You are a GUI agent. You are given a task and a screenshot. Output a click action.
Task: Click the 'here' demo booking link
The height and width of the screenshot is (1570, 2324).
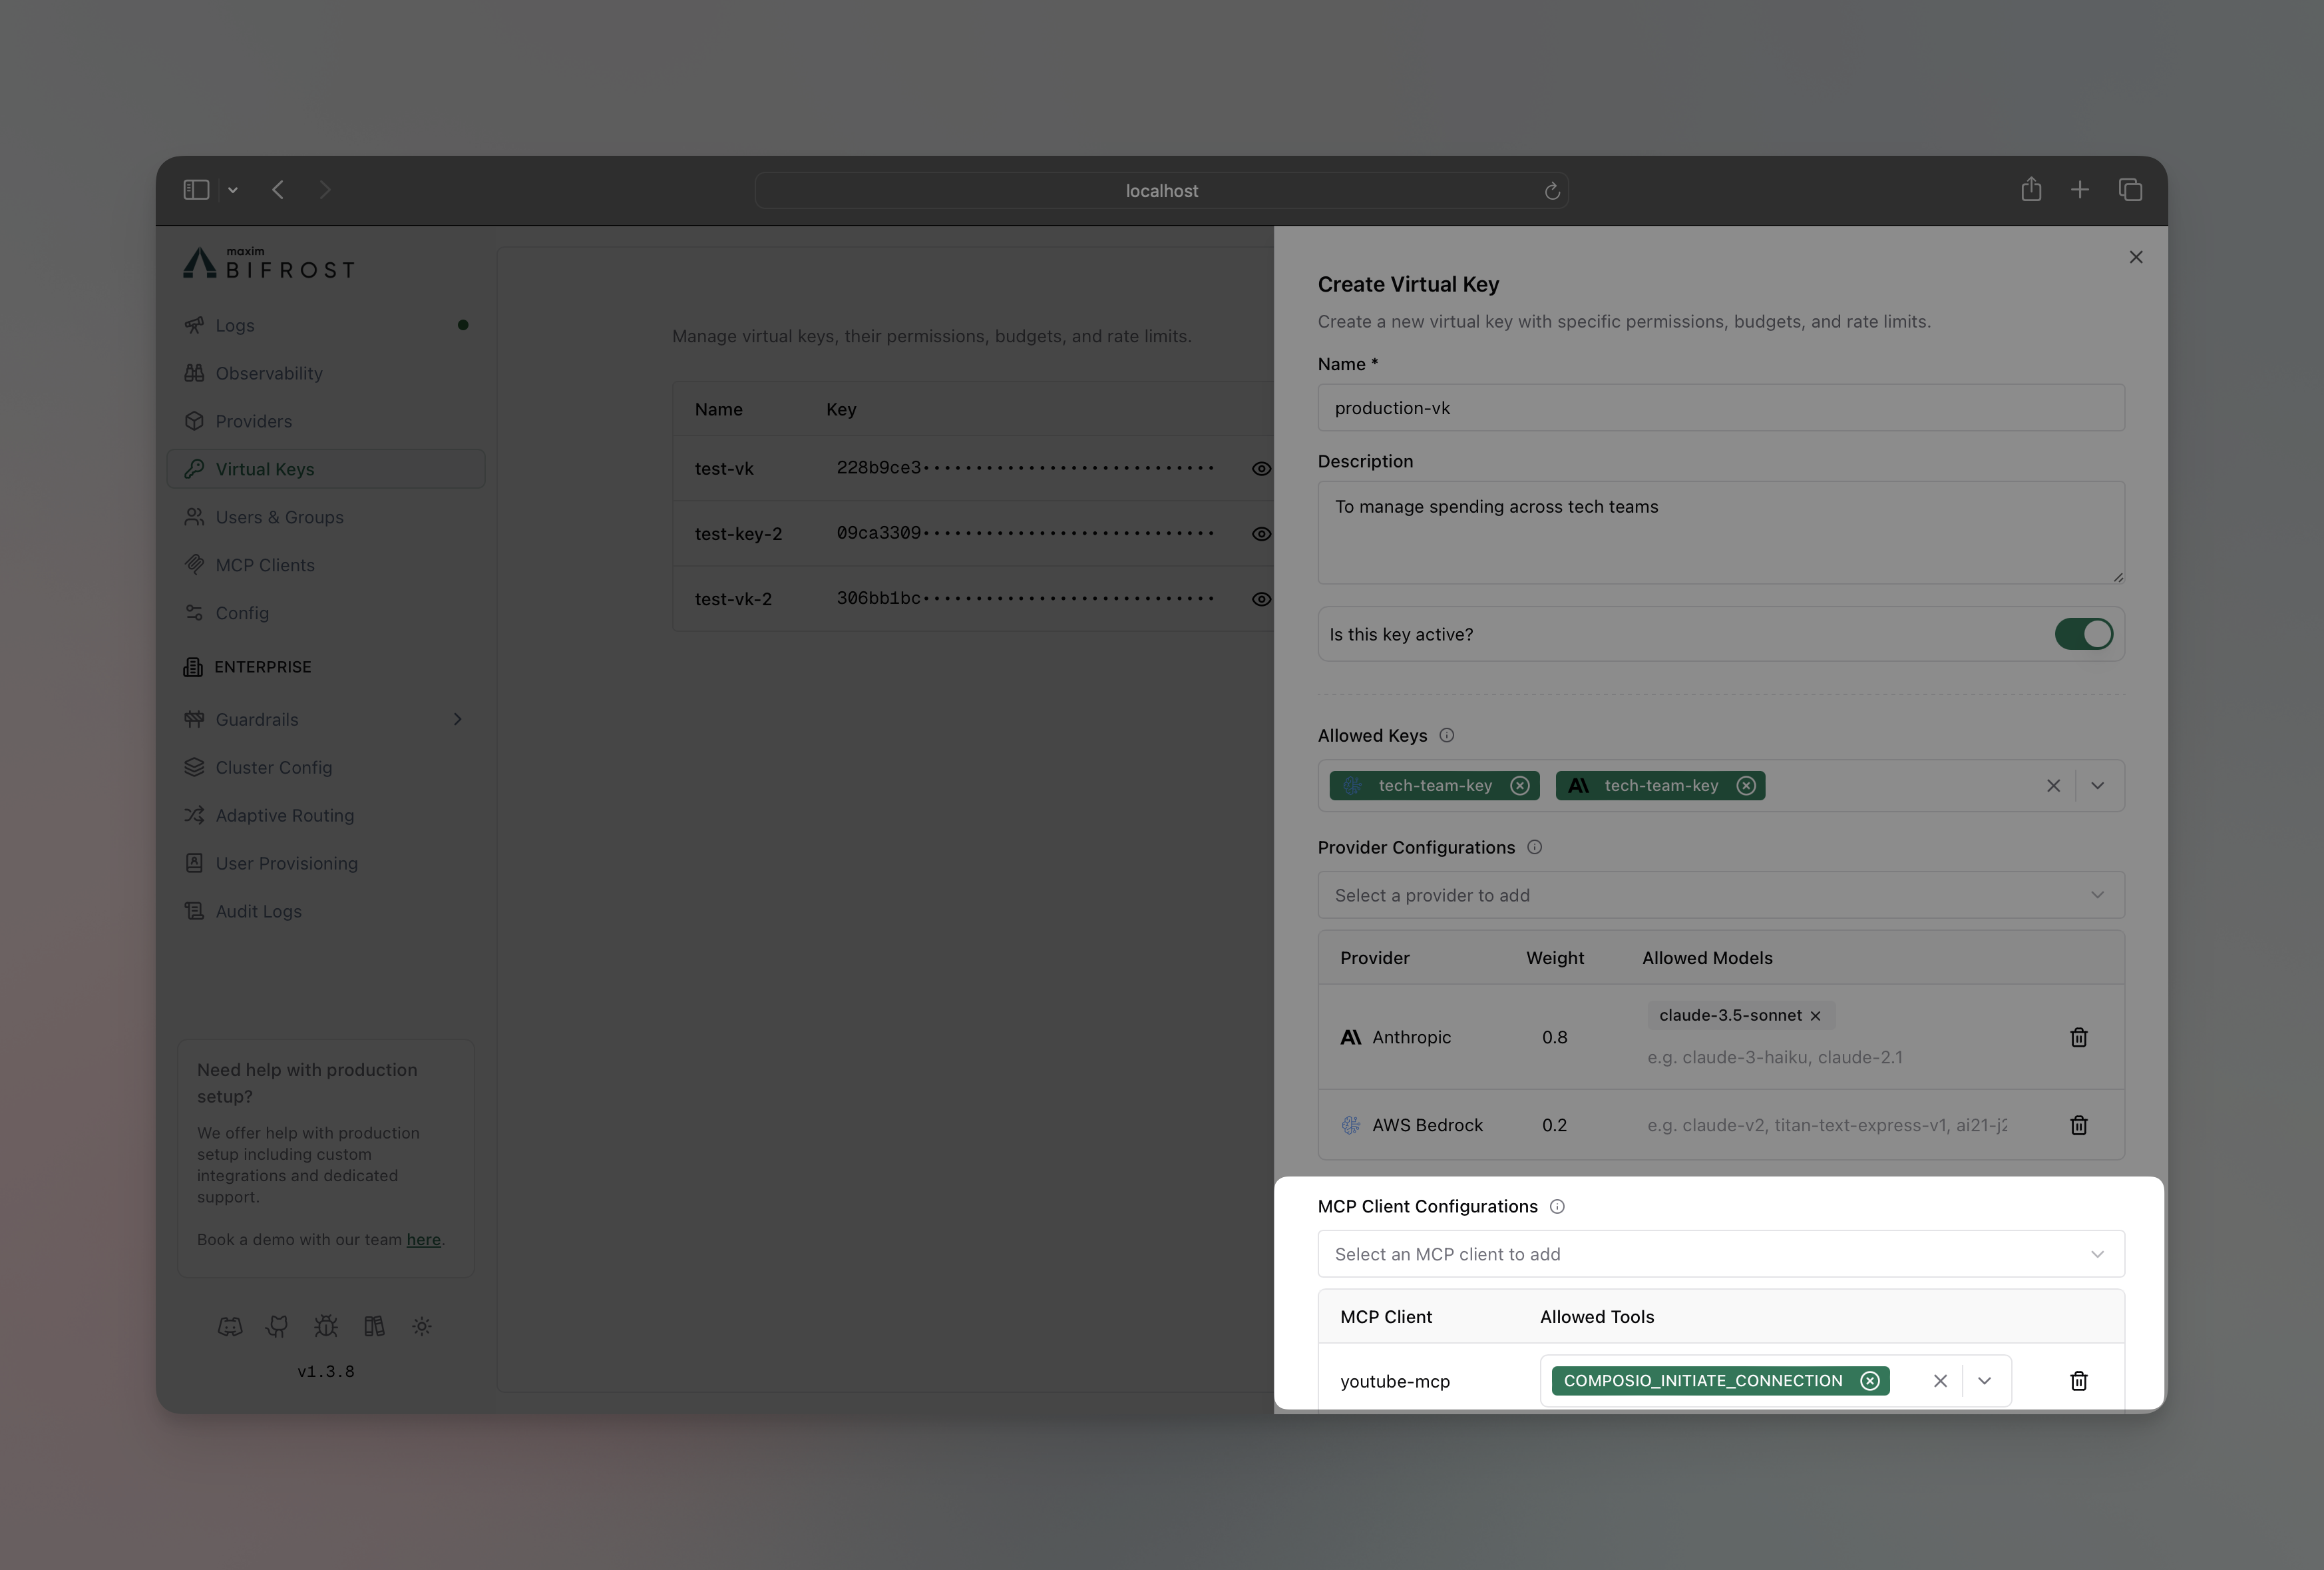coord(423,1240)
